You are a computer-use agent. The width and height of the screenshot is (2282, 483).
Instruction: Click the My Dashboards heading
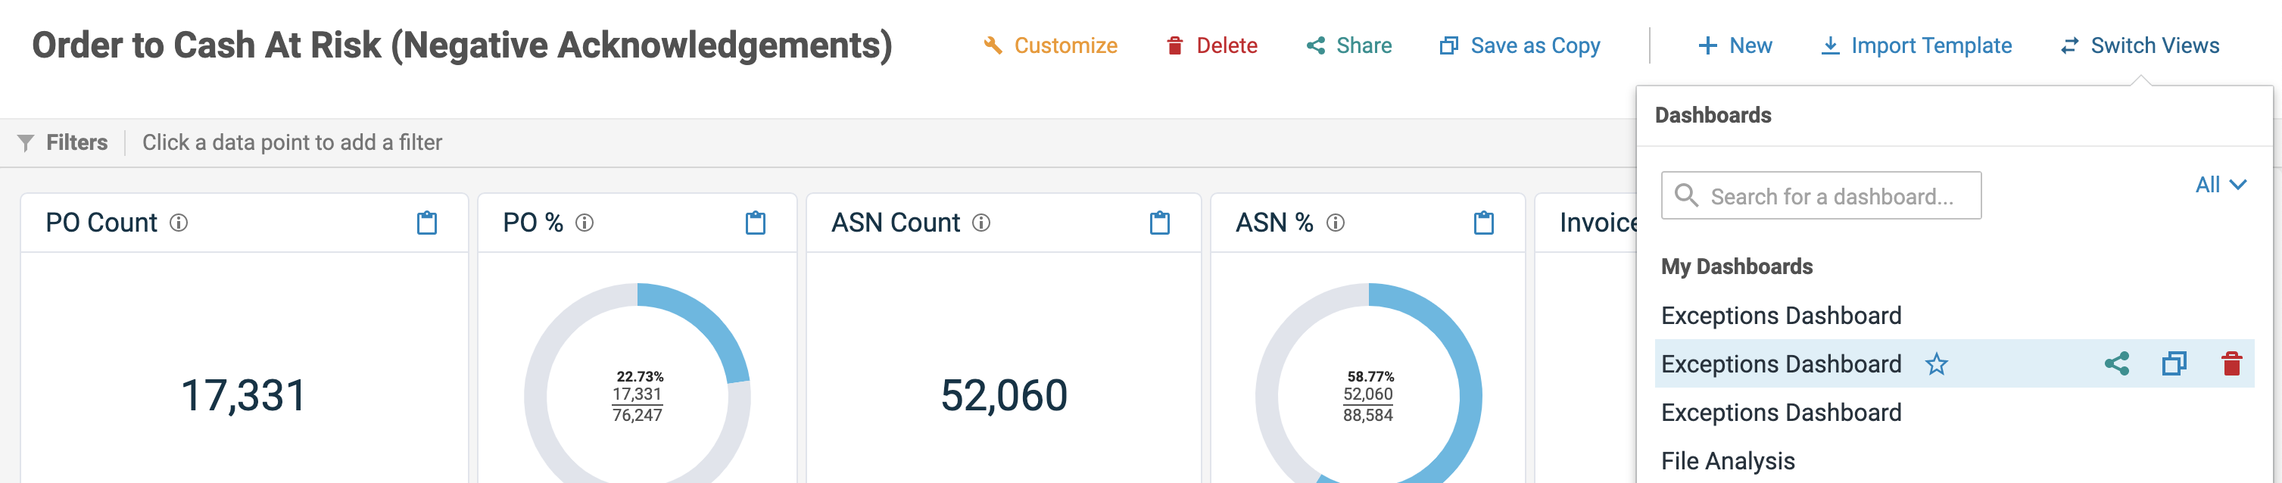pos(1736,266)
